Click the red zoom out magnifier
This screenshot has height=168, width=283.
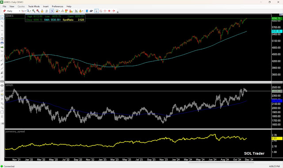tap(38, 11)
